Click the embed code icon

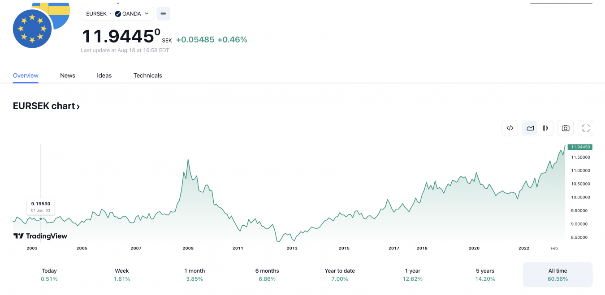tap(510, 128)
